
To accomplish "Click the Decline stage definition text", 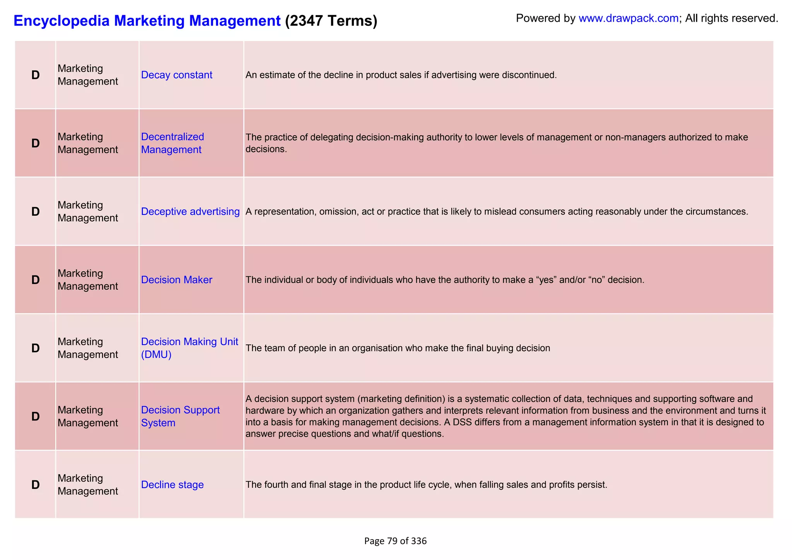I will click(426, 485).
